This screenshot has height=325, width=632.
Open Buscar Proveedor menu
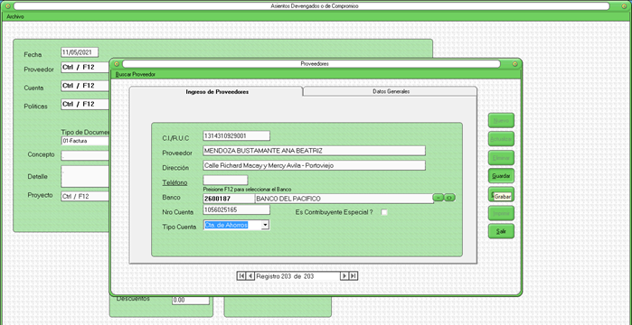(136, 74)
